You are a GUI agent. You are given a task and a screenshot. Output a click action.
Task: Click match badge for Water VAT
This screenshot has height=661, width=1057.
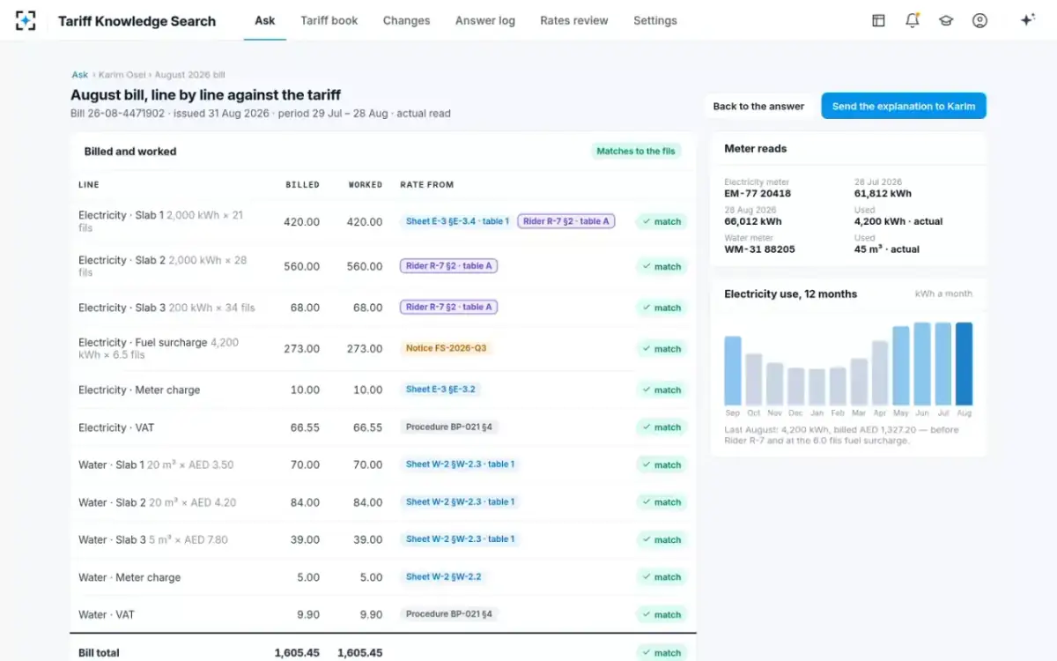[662, 614]
